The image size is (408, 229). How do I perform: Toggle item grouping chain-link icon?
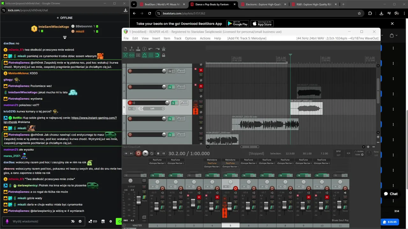coord(132,55)
